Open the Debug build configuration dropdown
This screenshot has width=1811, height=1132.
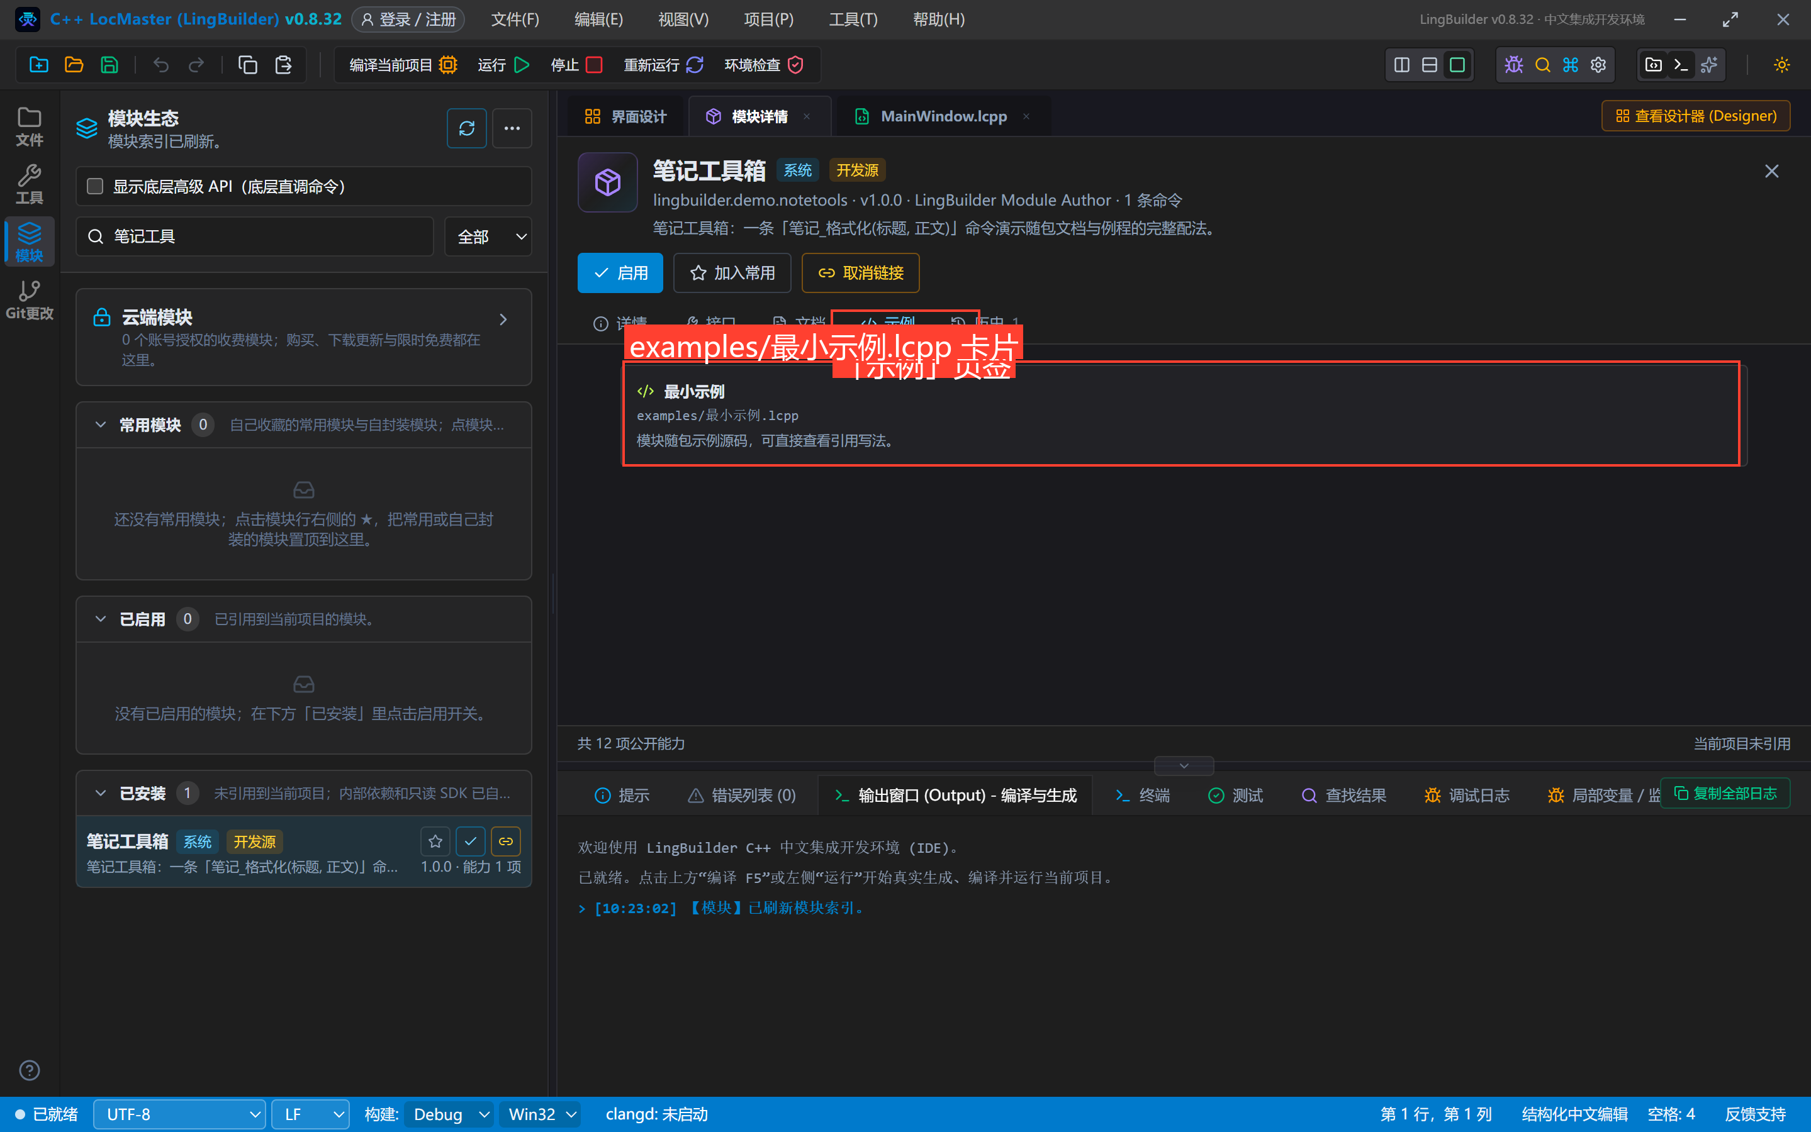coord(449,1114)
